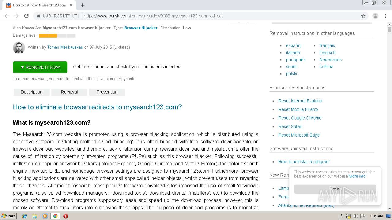Open the français removal instructions
The width and height of the screenshot is (392, 220).
click(327, 46)
